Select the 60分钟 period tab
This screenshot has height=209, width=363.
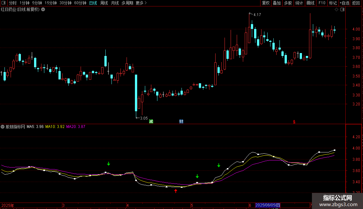(x=80, y=3)
